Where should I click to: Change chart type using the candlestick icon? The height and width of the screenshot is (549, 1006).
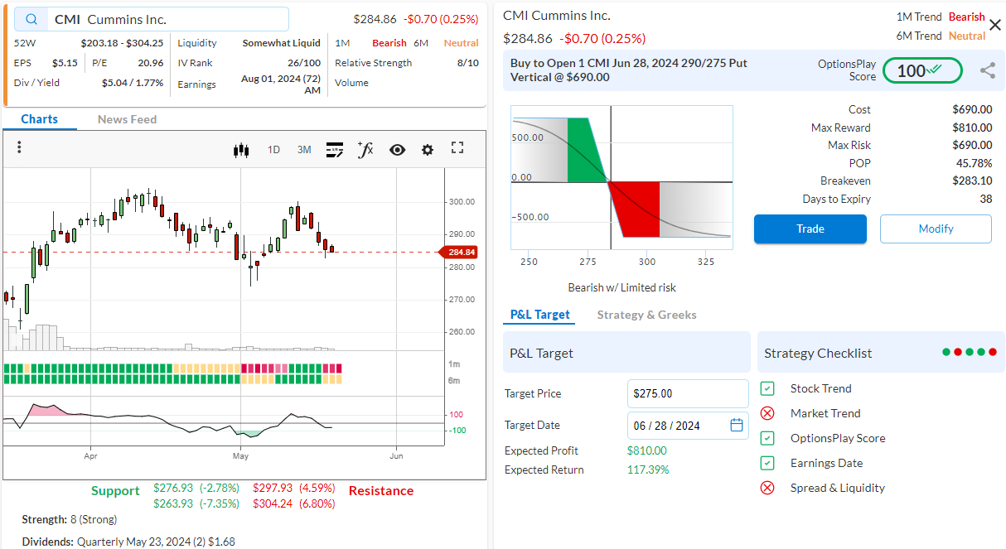coord(241,150)
